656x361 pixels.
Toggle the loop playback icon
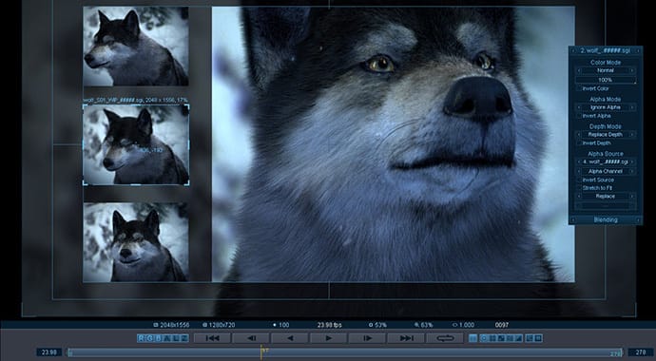(445, 338)
